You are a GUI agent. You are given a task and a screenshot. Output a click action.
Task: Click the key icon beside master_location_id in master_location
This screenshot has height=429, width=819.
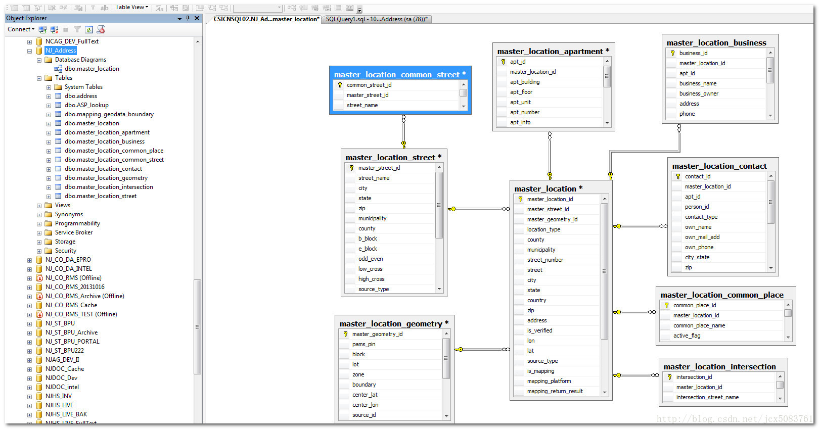[x=520, y=199]
